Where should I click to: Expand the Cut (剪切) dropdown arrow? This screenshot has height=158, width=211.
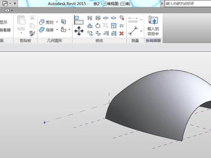57,22
